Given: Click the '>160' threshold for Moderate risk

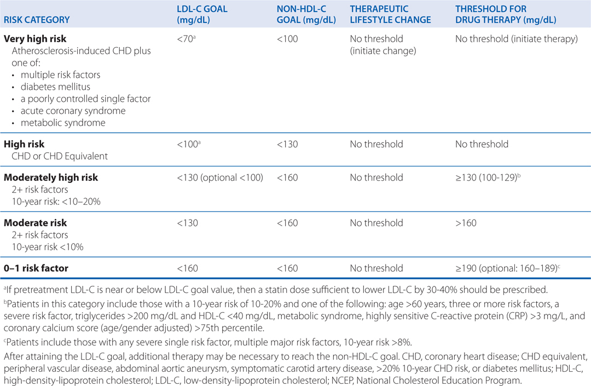Looking at the screenshot, I should 466,223.
